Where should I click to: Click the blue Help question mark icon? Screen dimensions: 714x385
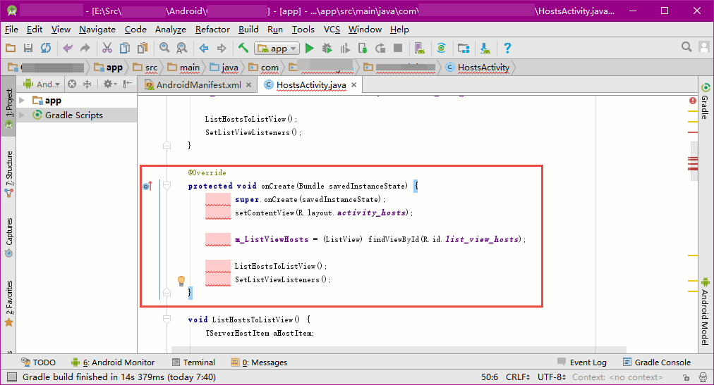[x=507, y=48]
